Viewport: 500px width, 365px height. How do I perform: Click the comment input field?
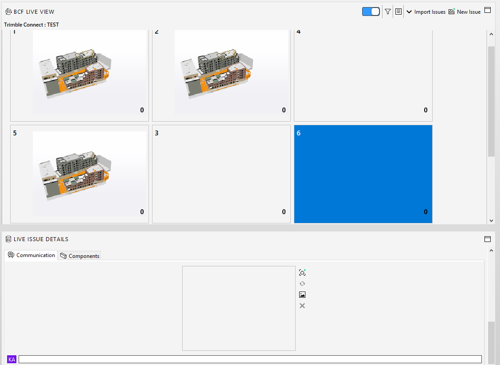click(250, 359)
